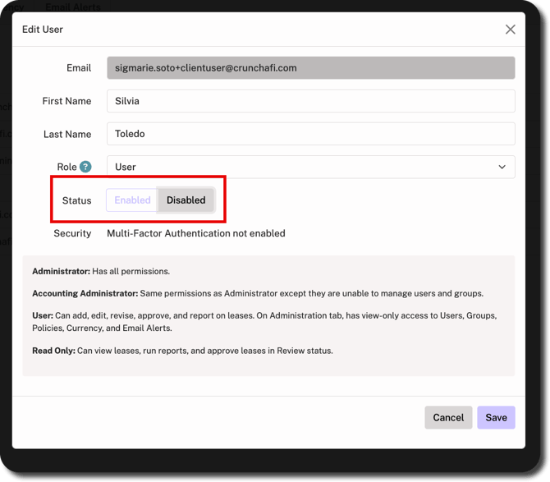Click the Email field label
This screenshot has height=482, width=550.
[x=79, y=67]
